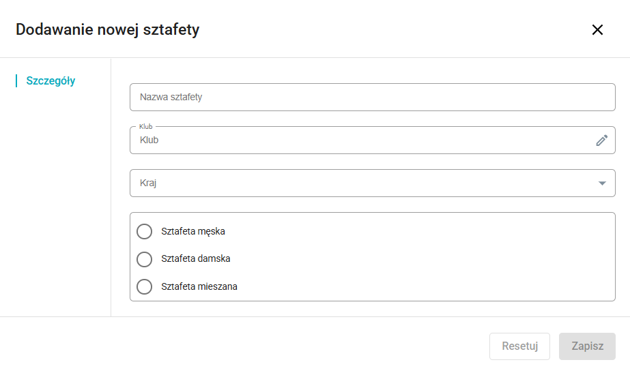This screenshot has height=373, width=630.
Task: Click the 'Sztafeta męska' label text
Action: pos(193,232)
